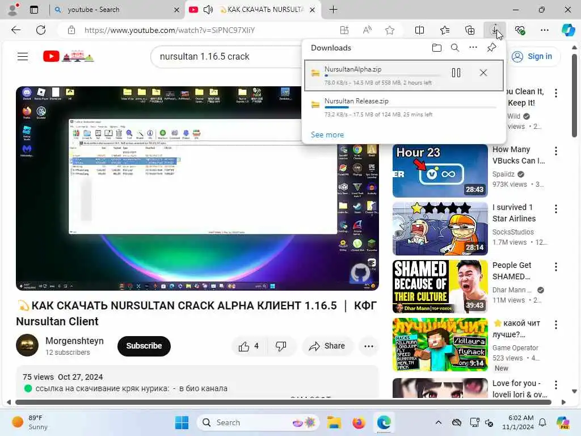Open People Get SHAMED video title

point(512,271)
